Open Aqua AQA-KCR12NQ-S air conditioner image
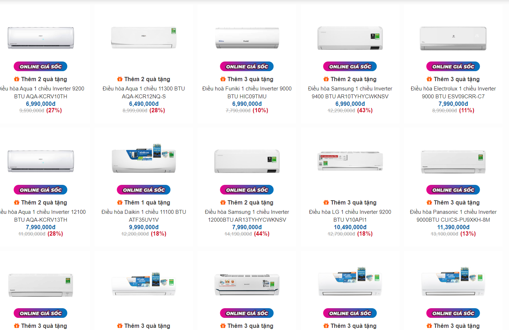The image size is (509, 330). (144, 38)
